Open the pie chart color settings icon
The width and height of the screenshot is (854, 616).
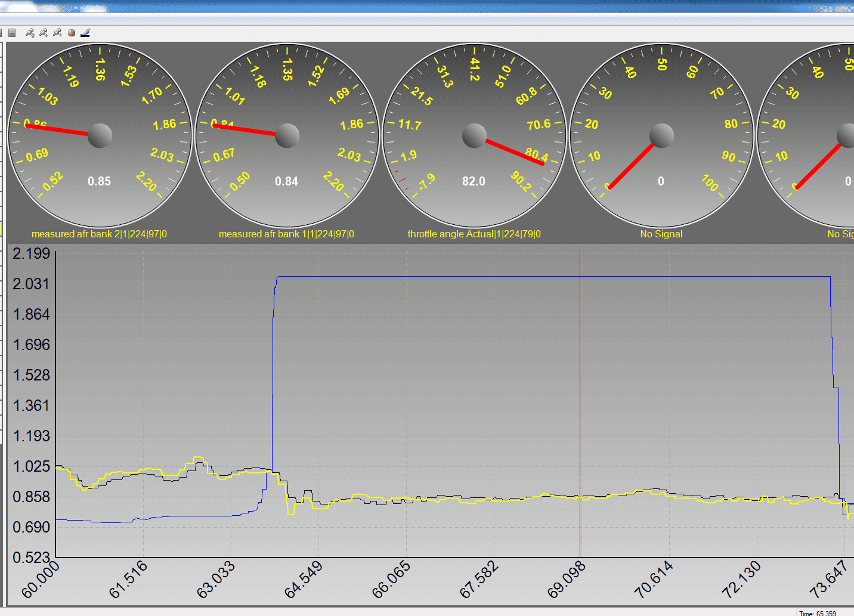pos(72,33)
